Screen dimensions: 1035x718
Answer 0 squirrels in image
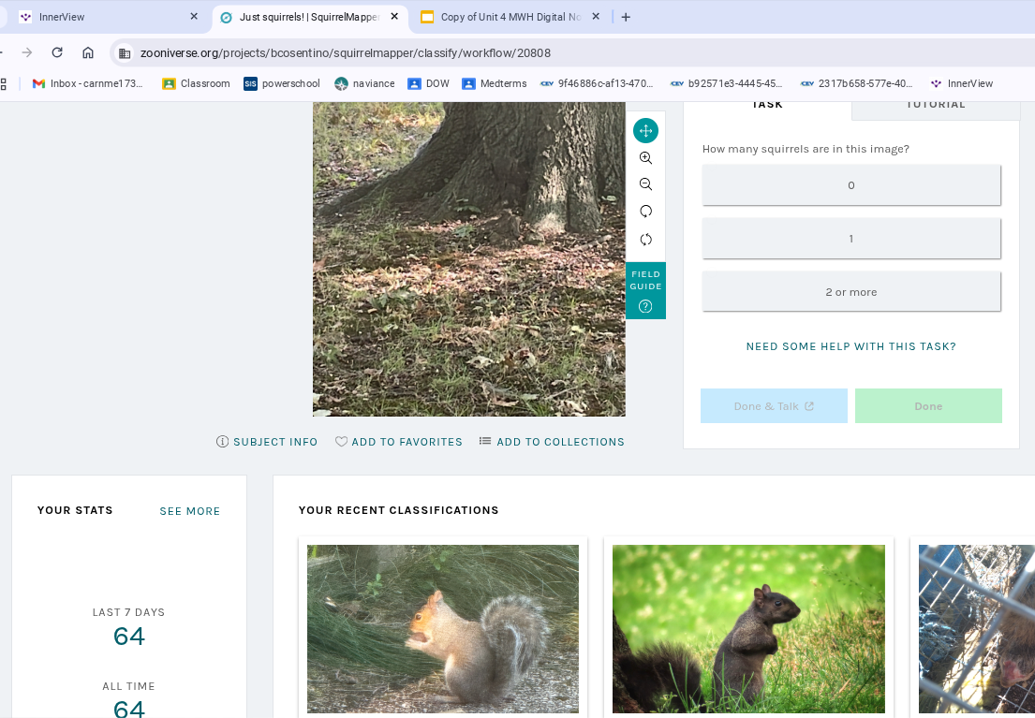(x=850, y=184)
